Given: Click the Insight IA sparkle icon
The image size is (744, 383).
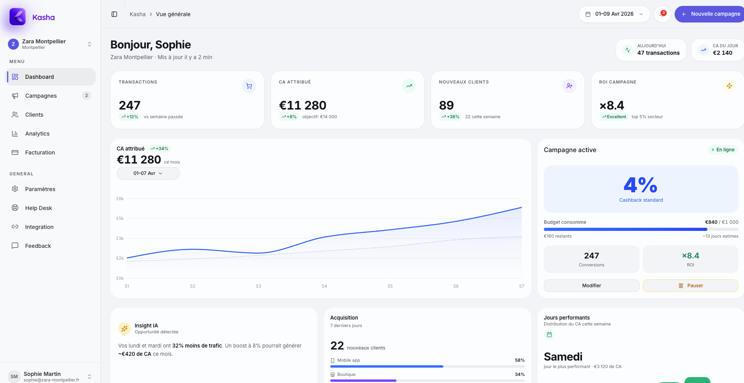Looking at the screenshot, I should pos(125,329).
